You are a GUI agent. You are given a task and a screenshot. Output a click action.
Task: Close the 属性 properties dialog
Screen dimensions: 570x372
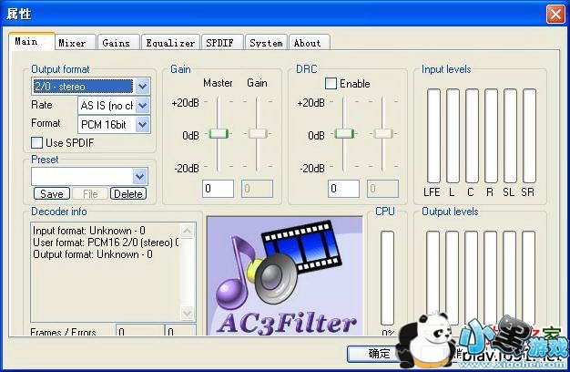tap(555, 15)
